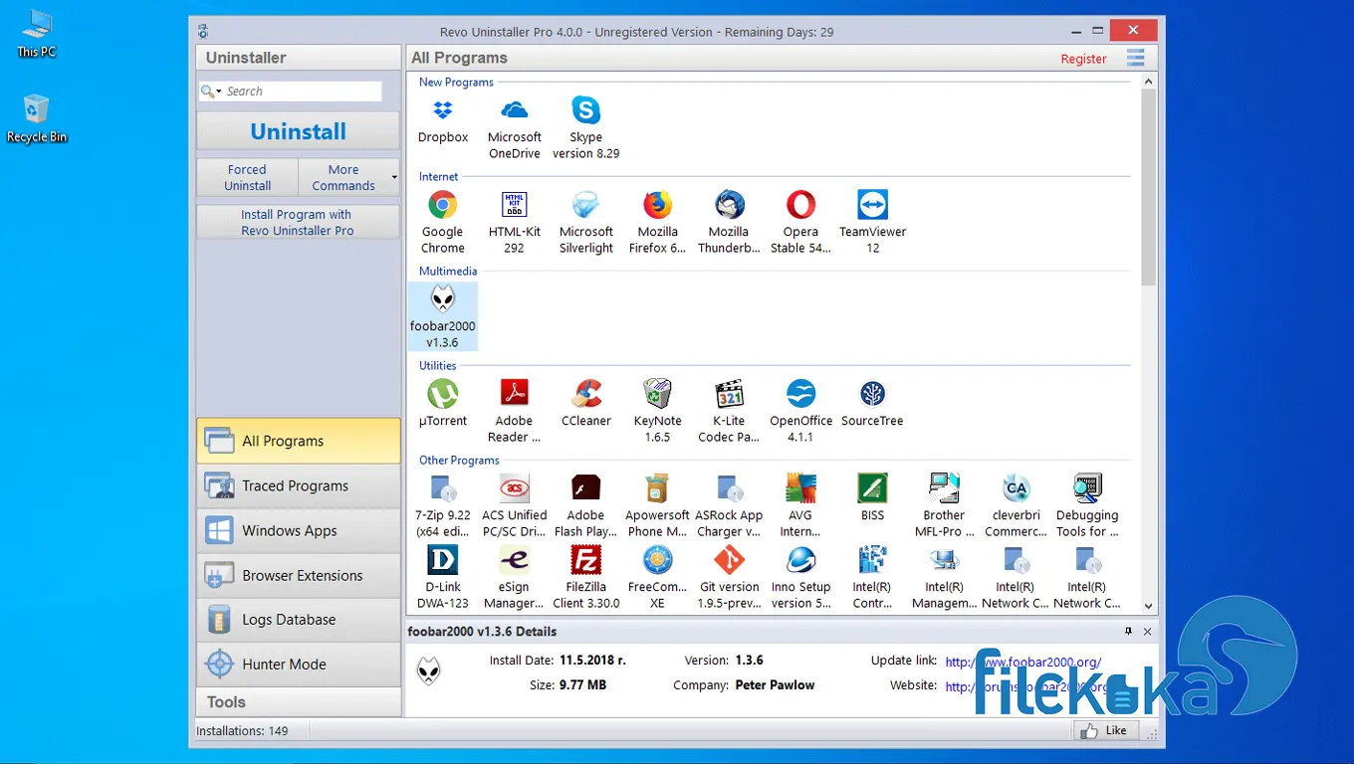The image size is (1354, 764).
Task: Select 7-Zip 9.22 program icon
Action: pyautogui.click(x=443, y=488)
